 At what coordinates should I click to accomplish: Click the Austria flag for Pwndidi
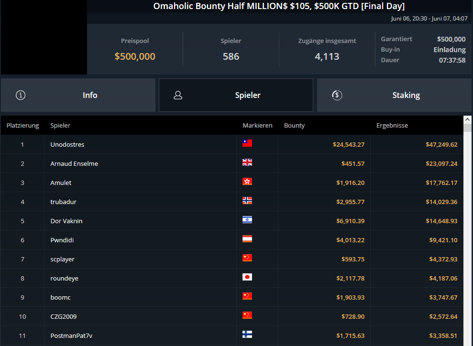tap(247, 238)
